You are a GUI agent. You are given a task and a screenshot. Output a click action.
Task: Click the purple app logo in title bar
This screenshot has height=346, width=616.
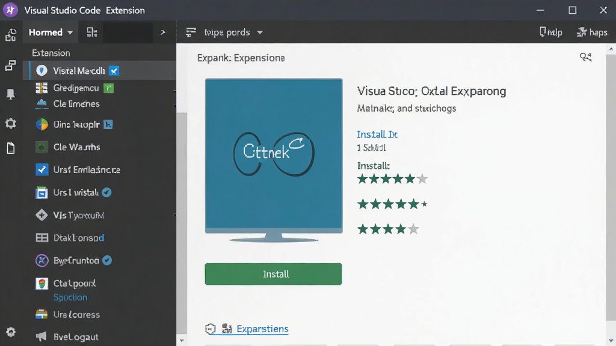click(x=10, y=10)
